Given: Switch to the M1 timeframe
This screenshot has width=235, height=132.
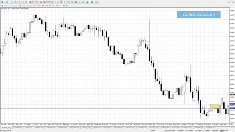Looking at the screenshot, I should pos(40,5).
